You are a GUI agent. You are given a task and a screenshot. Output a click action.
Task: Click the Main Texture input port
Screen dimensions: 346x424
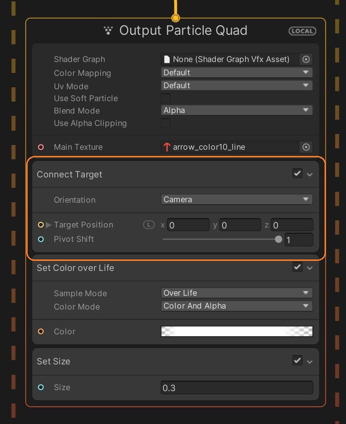[41, 147]
